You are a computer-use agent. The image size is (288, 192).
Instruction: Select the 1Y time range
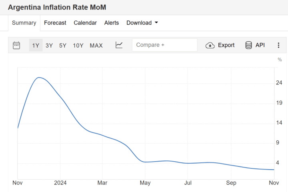tap(36, 45)
